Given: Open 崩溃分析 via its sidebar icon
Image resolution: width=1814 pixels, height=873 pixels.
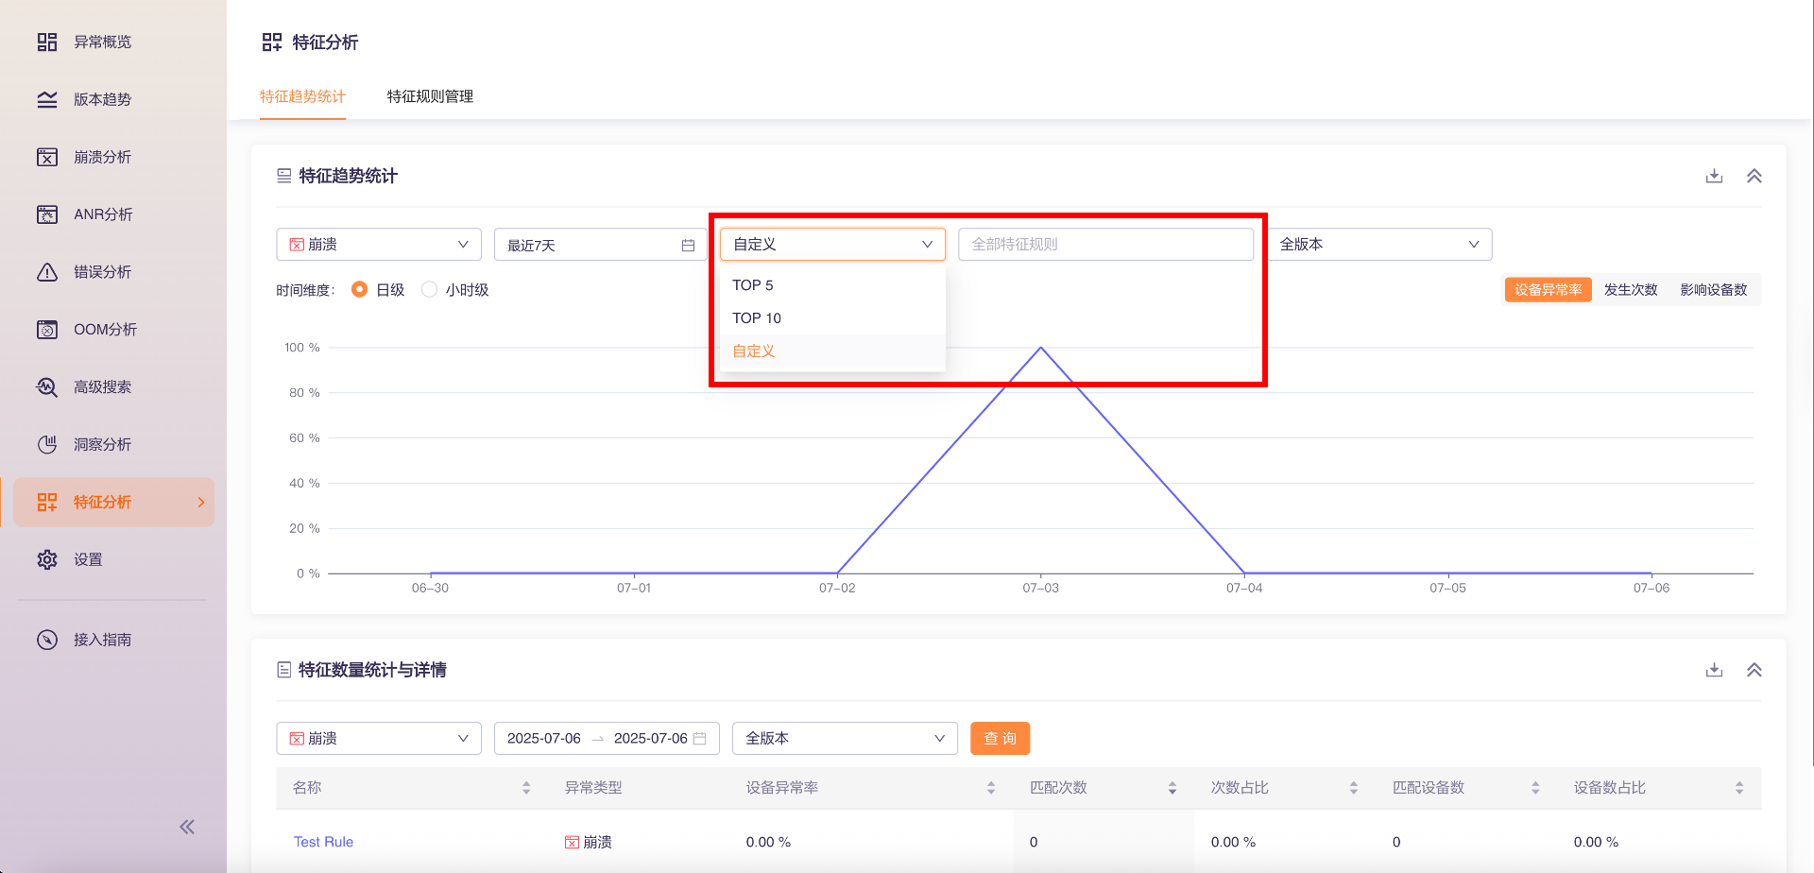Looking at the screenshot, I should 47,157.
